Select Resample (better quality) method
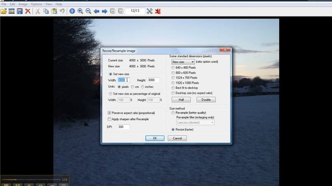Viewport: 332px width, 186px height. (x=173, y=113)
